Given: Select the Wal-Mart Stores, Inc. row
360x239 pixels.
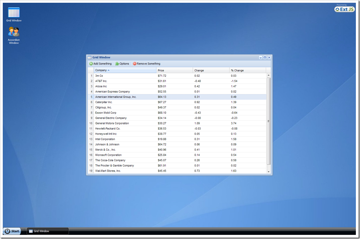Looking at the screenshot, I should point(177,171).
